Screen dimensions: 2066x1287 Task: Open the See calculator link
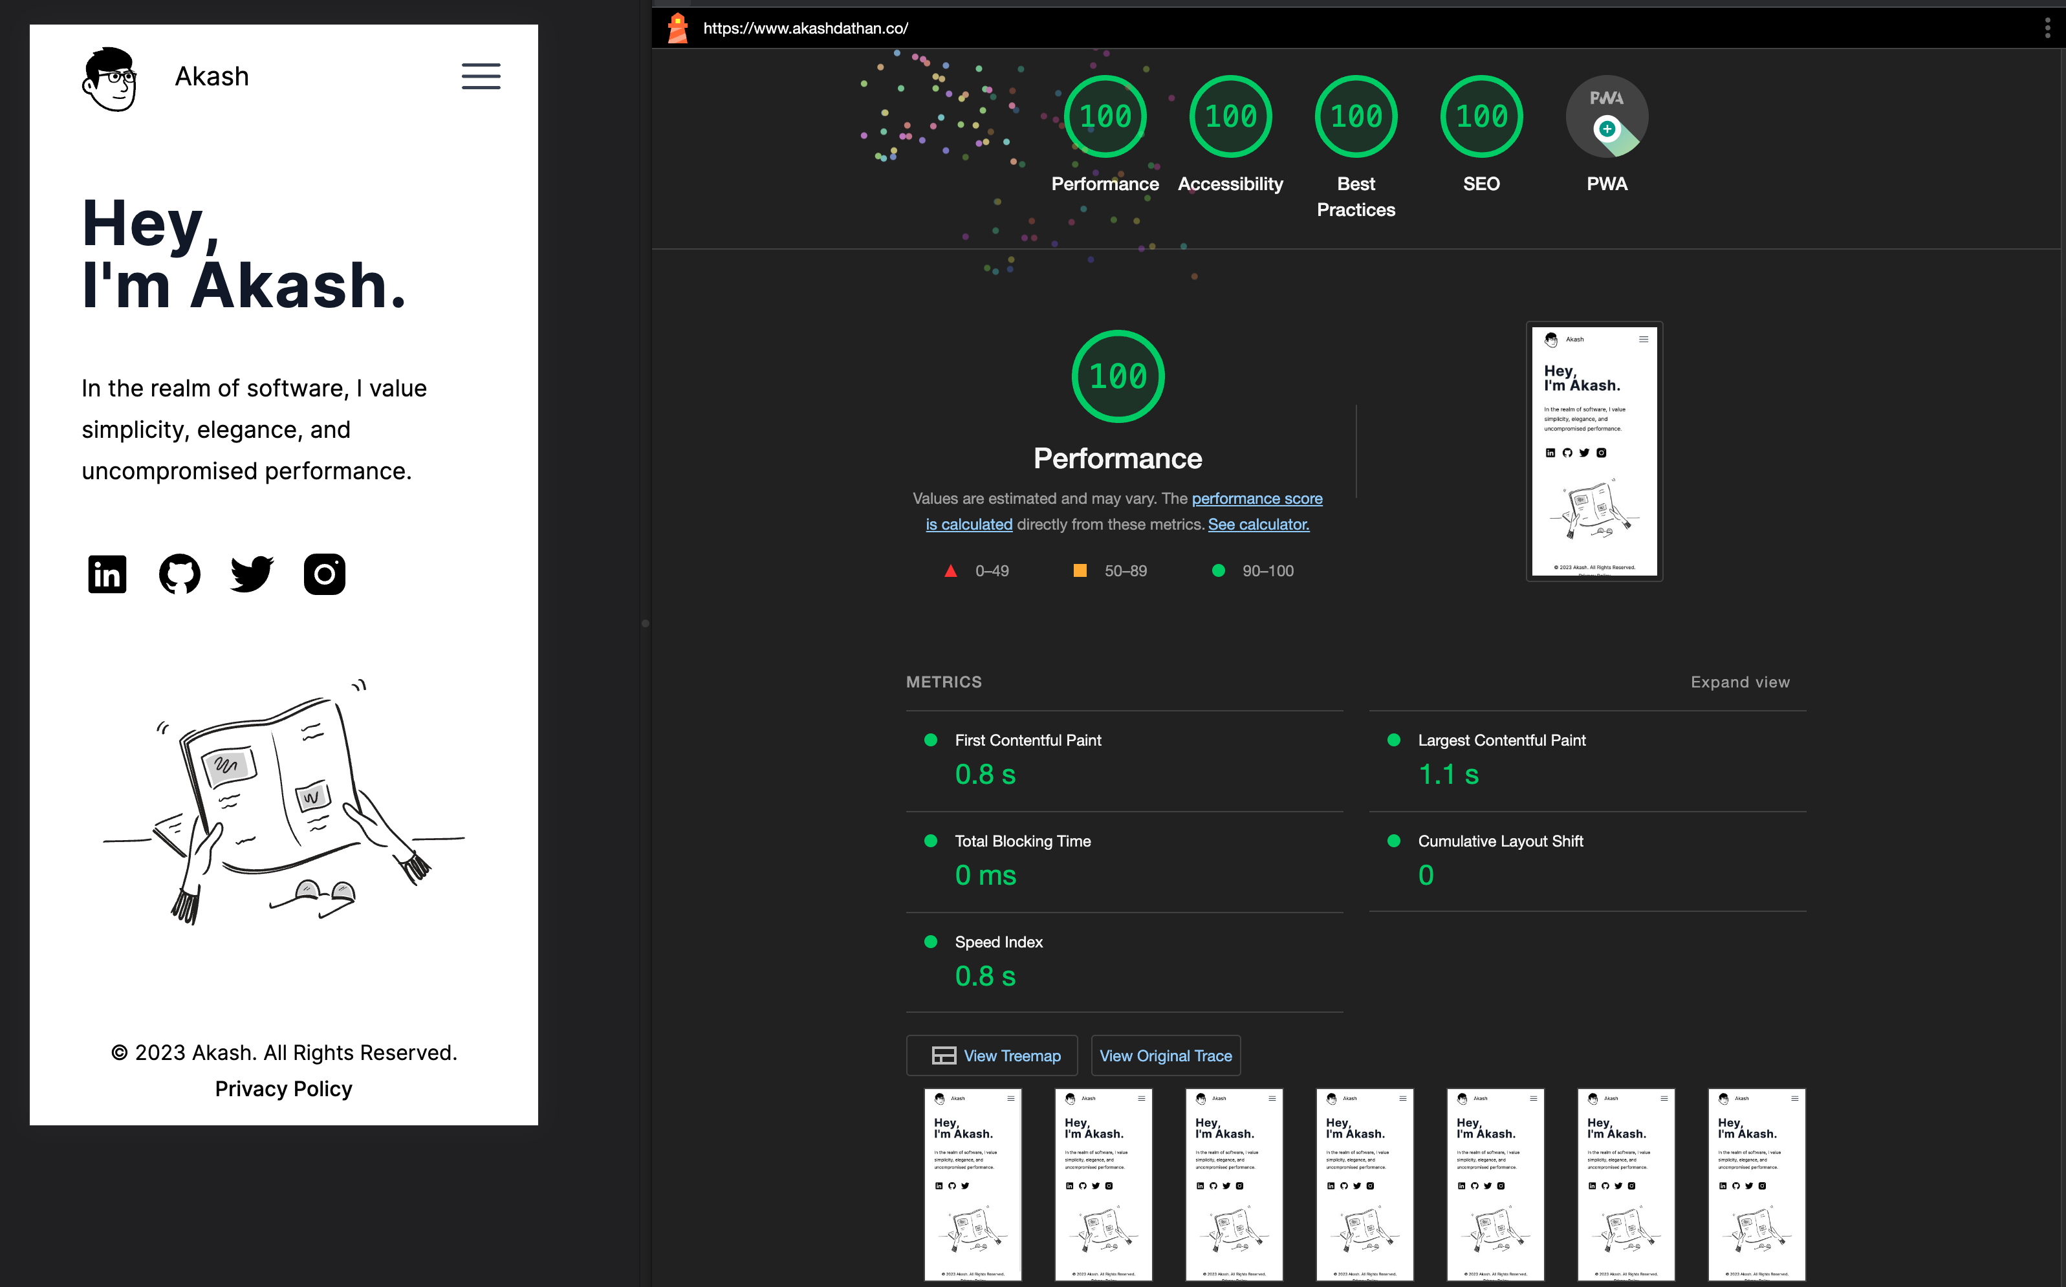1258,525
